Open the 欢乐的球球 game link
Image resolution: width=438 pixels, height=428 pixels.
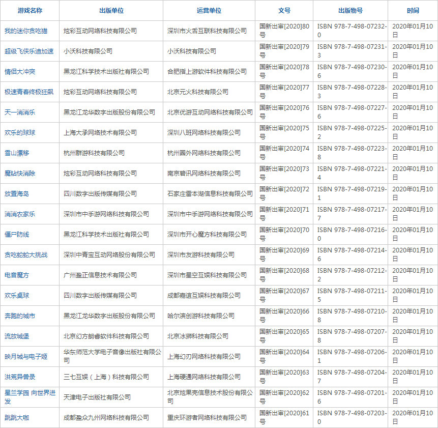20,133
